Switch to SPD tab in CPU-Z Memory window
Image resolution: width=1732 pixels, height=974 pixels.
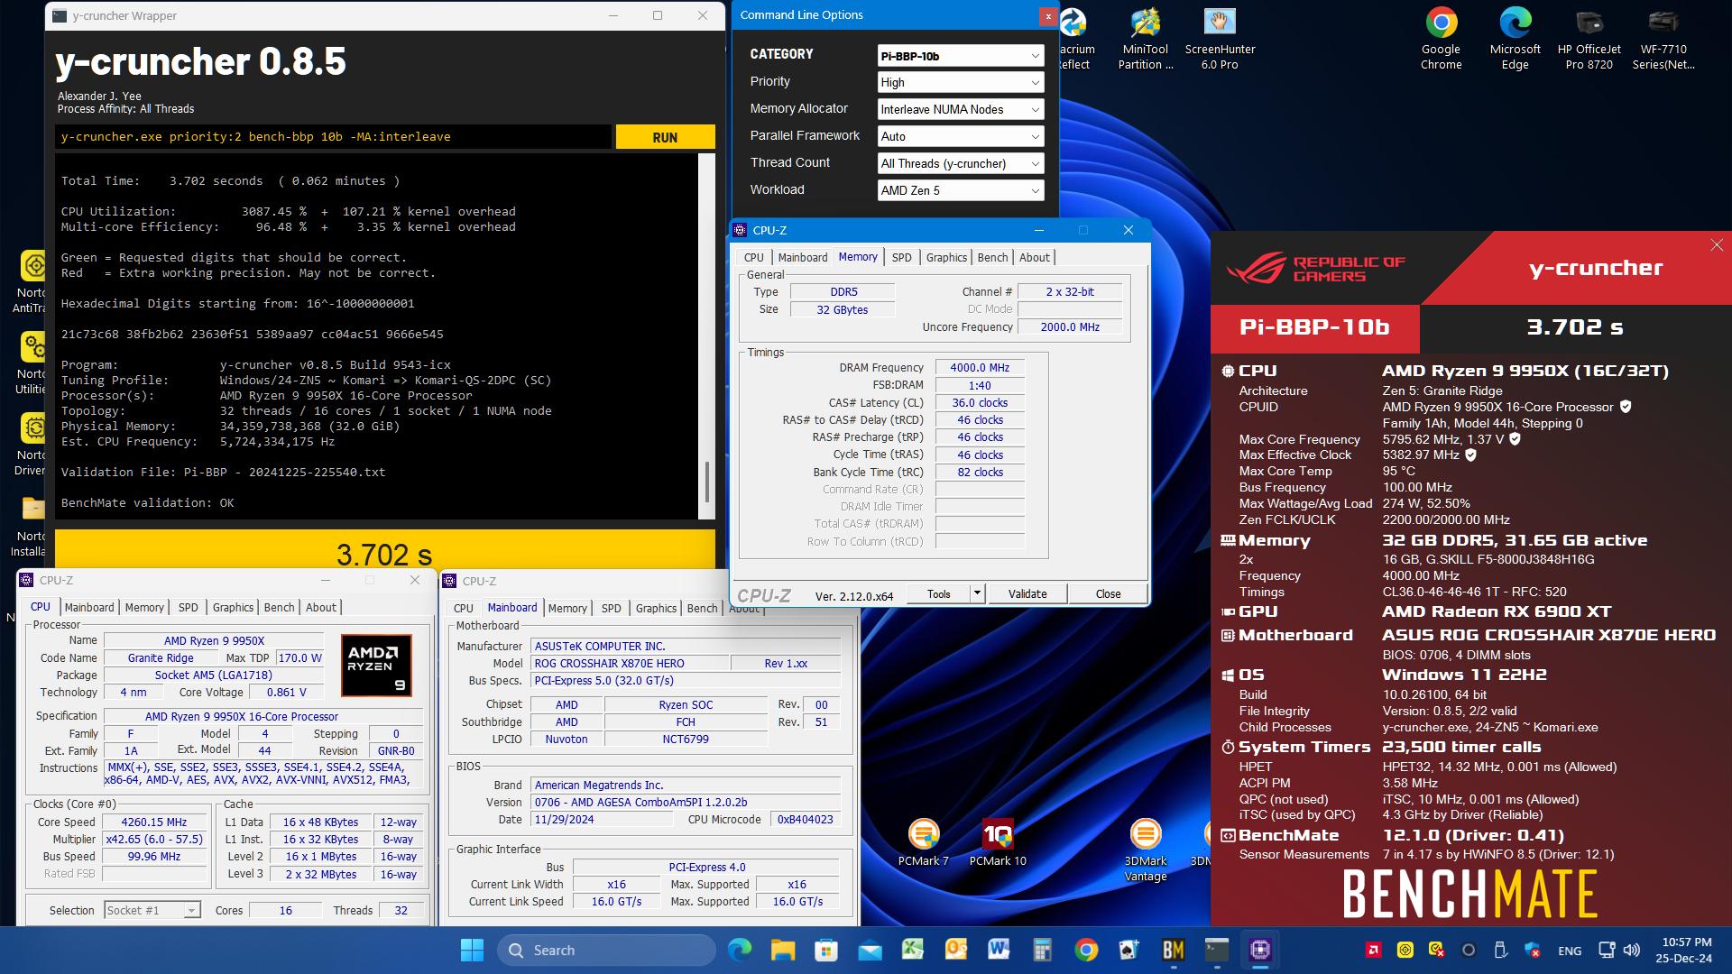click(x=901, y=258)
